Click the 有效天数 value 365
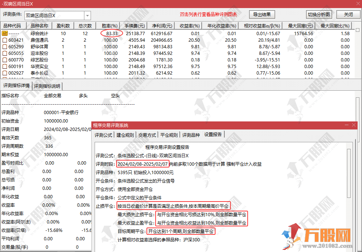The height and width of the screenshot is (252, 362). (x=47, y=138)
